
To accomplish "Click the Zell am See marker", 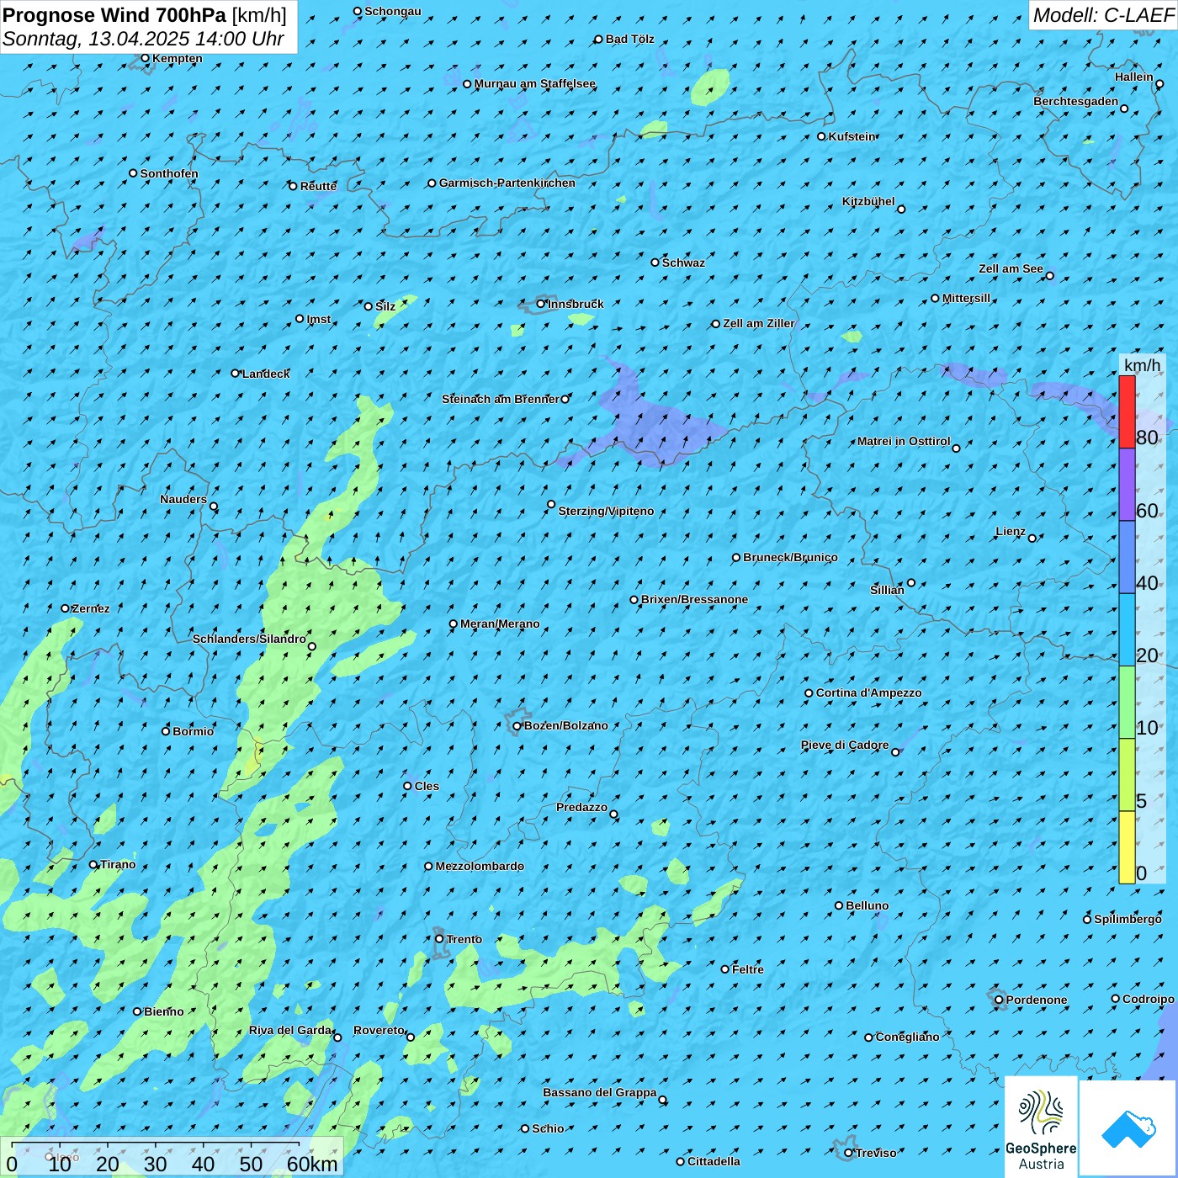I will coord(1049,276).
